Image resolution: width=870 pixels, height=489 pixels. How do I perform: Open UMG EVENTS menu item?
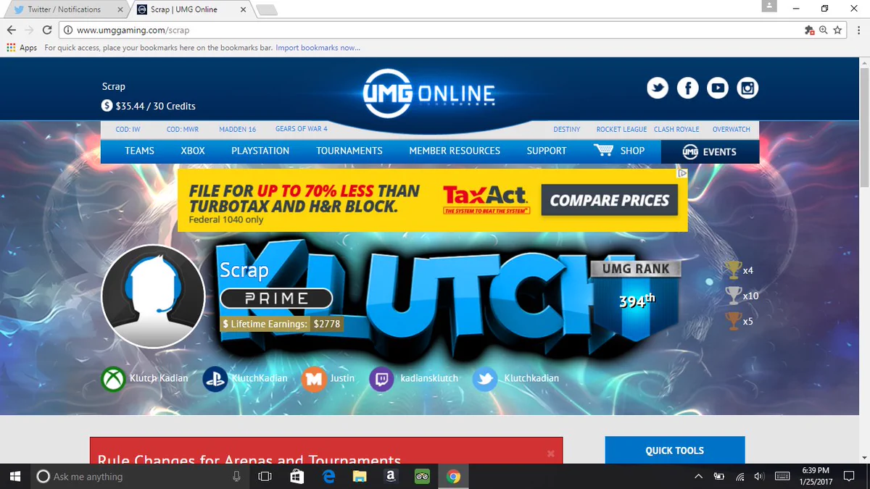point(710,151)
